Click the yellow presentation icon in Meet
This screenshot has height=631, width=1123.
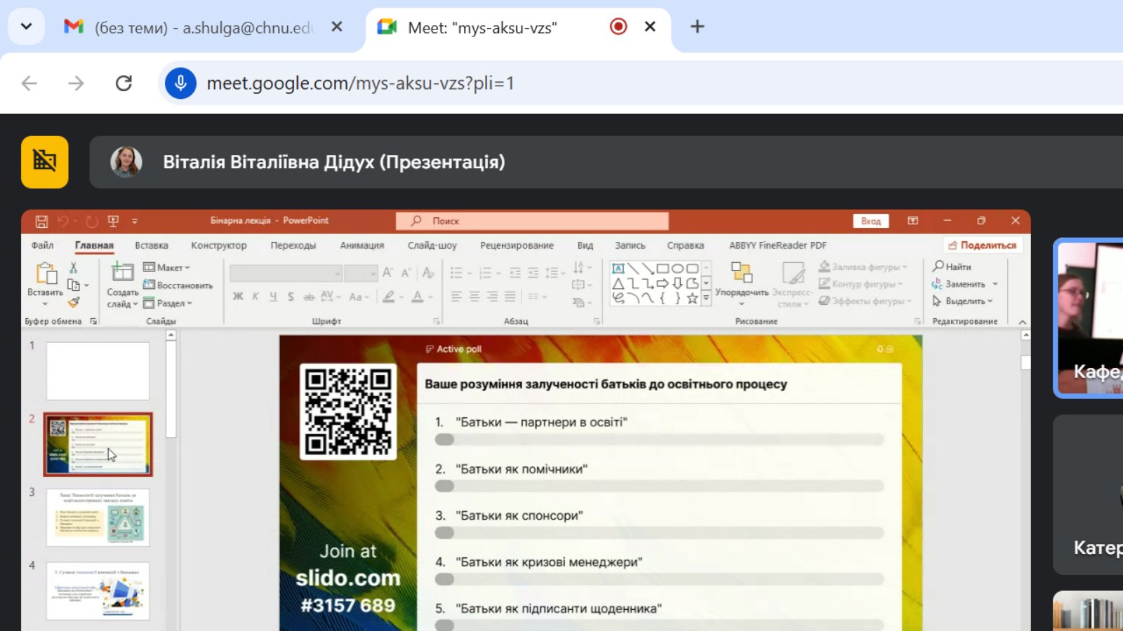coord(45,162)
